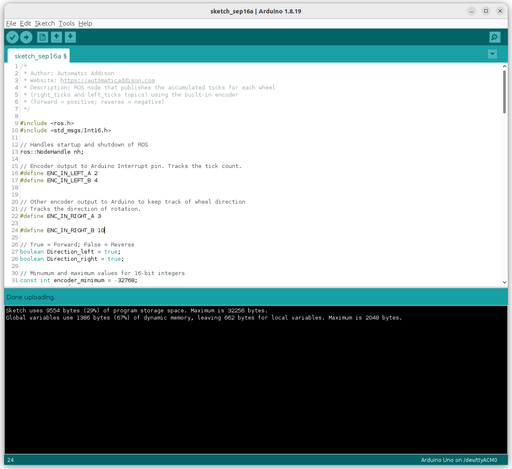Click the '#include <std_msgs/Int16.h>' line

click(66, 131)
